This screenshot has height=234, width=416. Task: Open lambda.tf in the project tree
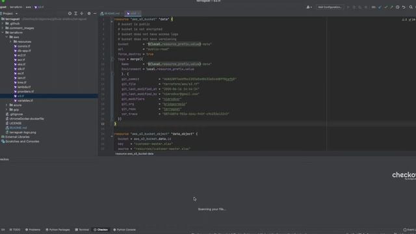coord(24,87)
